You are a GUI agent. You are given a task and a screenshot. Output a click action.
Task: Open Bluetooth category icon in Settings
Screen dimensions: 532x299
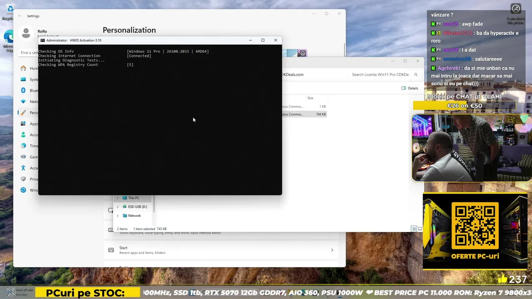pos(23,91)
